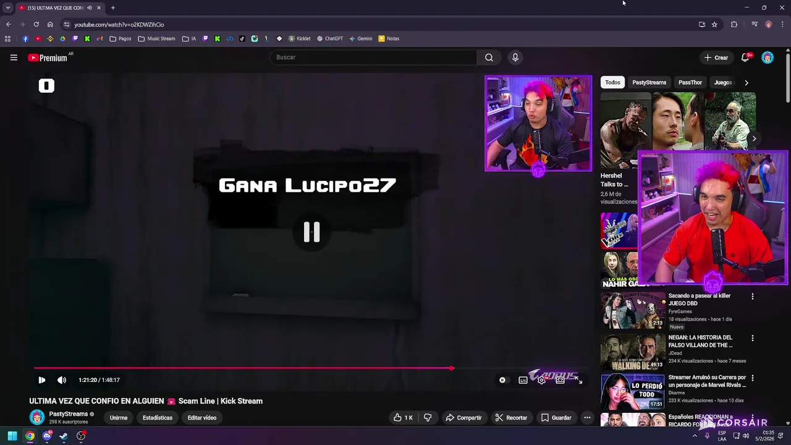
Task: Select the Juegos filter chip
Action: 723,82
